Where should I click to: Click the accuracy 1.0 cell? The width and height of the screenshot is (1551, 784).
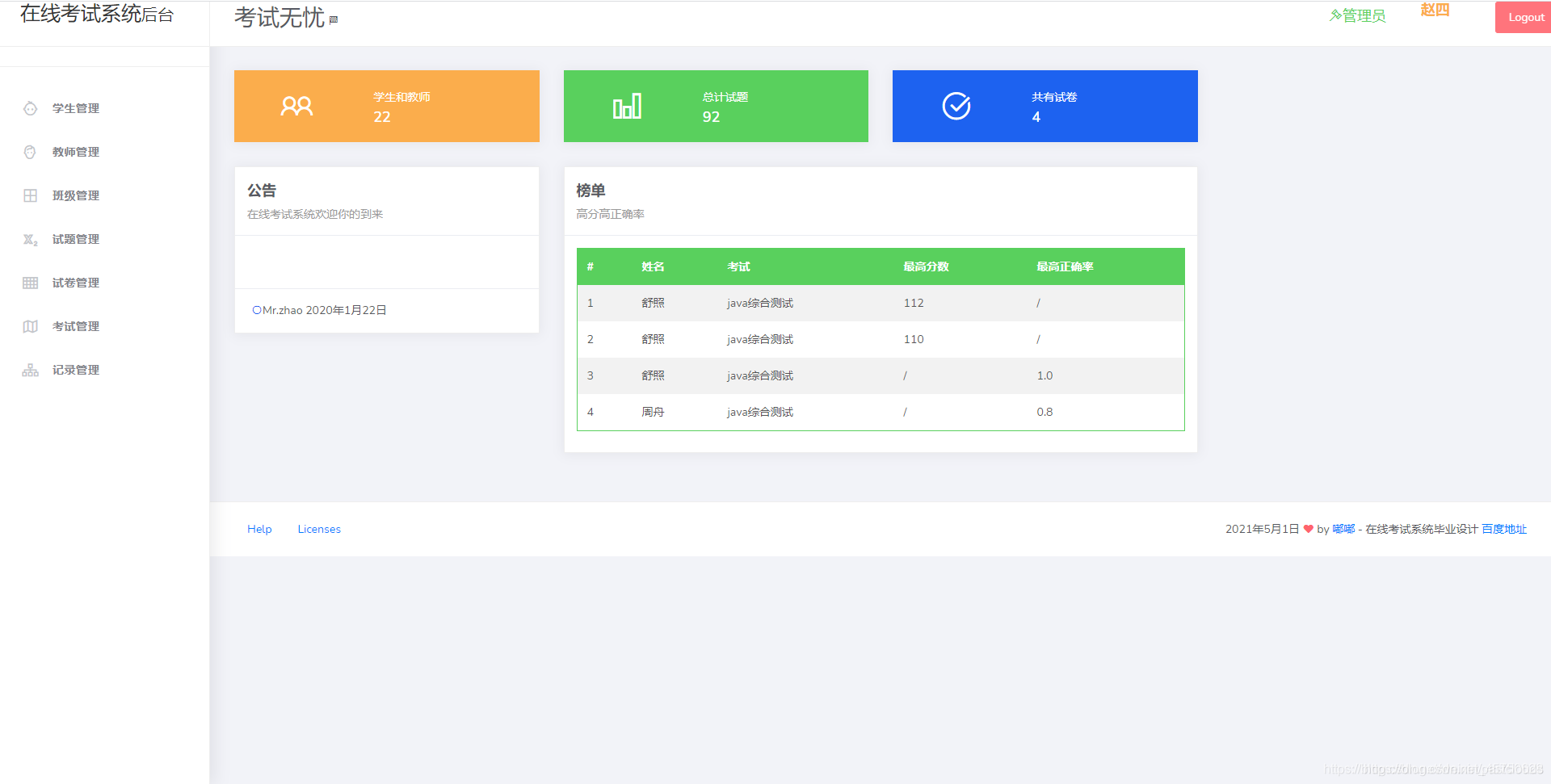(x=1045, y=375)
